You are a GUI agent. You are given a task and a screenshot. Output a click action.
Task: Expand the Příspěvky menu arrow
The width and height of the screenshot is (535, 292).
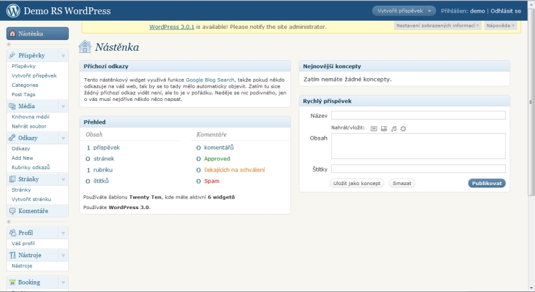(x=63, y=55)
